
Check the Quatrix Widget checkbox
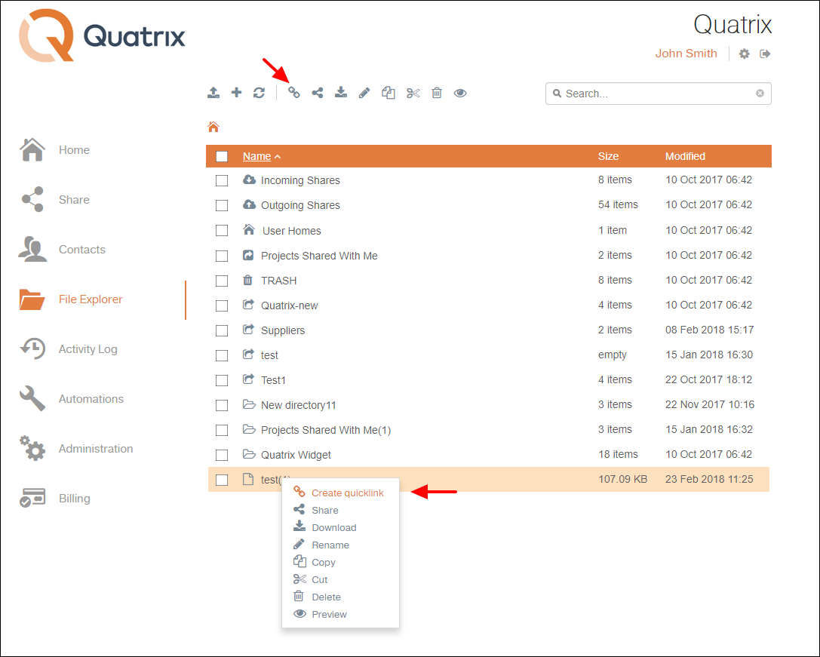(x=222, y=455)
